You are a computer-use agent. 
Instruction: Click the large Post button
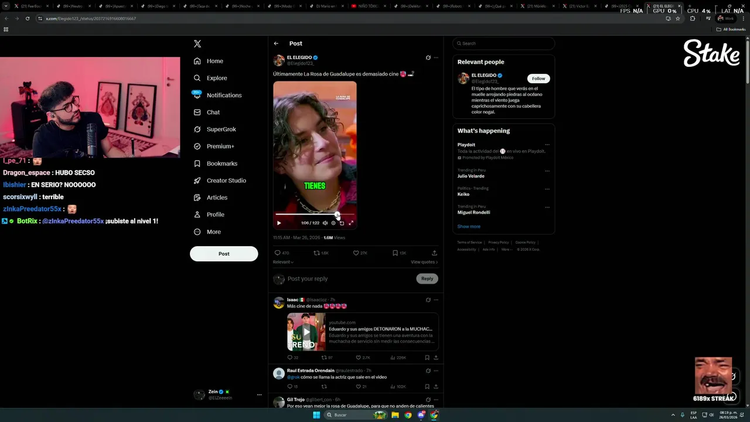pyautogui.click(x=224, y=254)
